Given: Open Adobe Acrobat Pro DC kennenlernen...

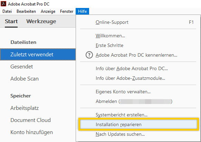Looking at the screenshot, I should pos(138,55).
